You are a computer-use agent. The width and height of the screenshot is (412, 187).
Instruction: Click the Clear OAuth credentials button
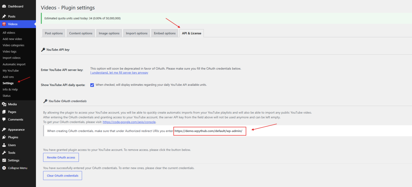[62, 175]
